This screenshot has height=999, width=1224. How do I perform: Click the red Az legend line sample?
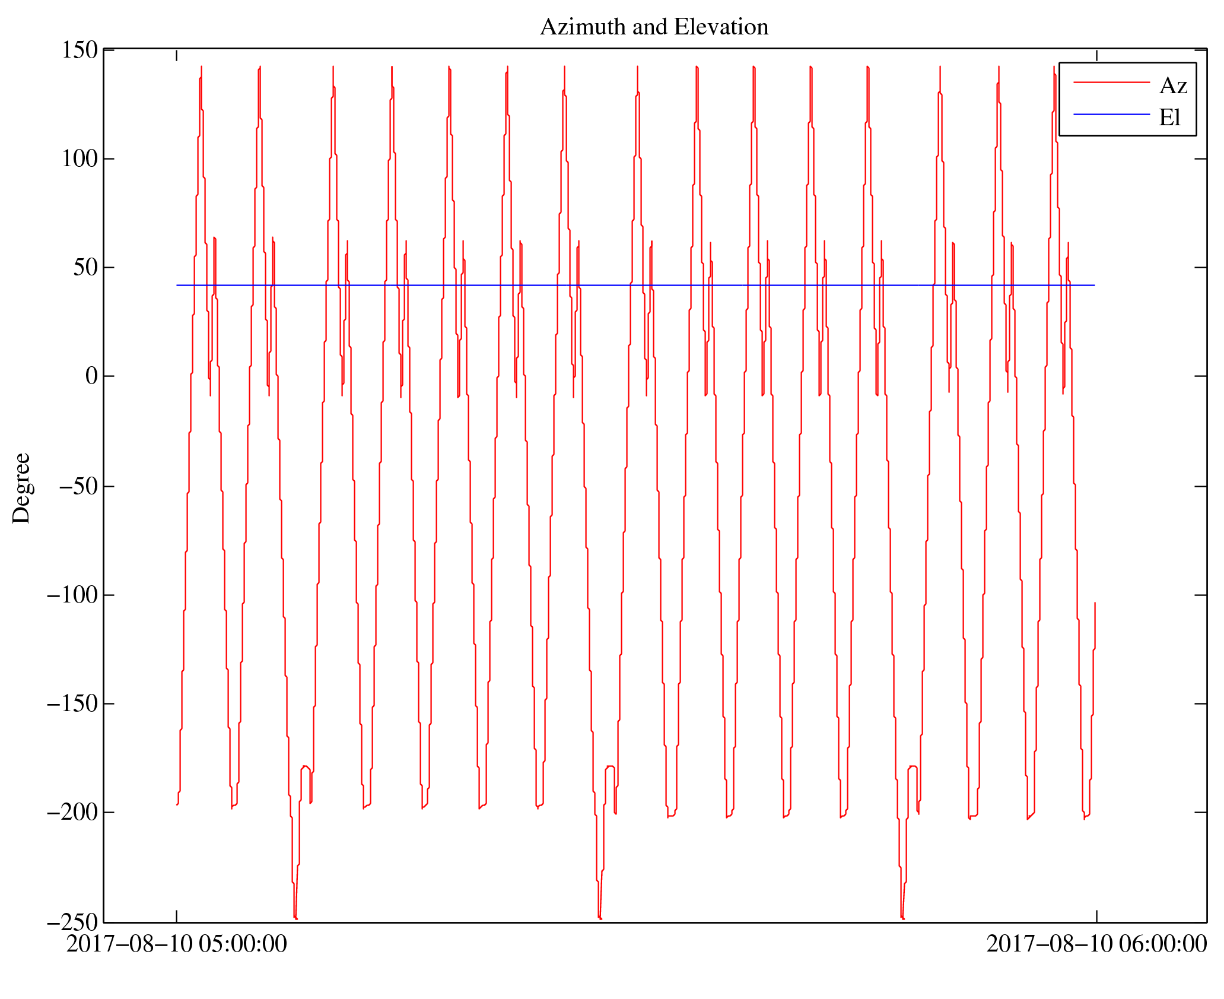[x=1112, y=83]
